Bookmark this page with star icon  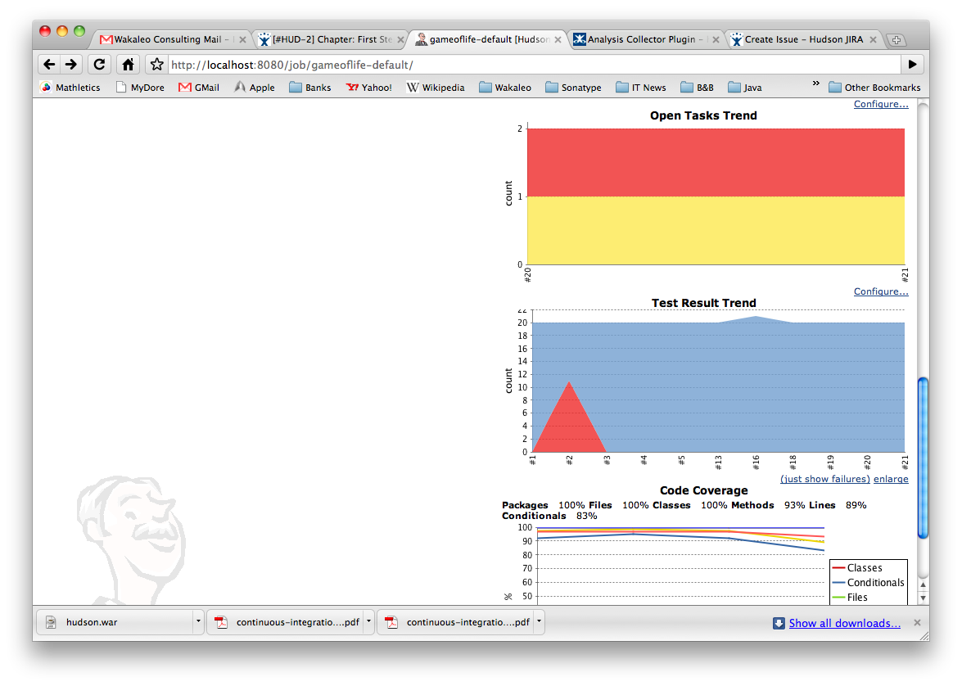(156, 65)
